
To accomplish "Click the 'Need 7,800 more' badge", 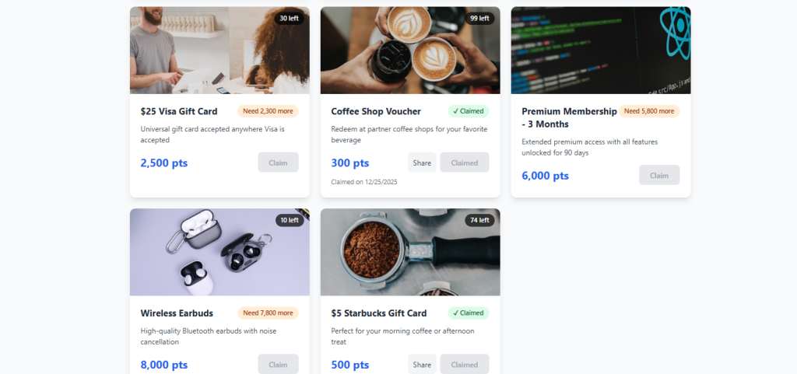I will click(268, 313).
